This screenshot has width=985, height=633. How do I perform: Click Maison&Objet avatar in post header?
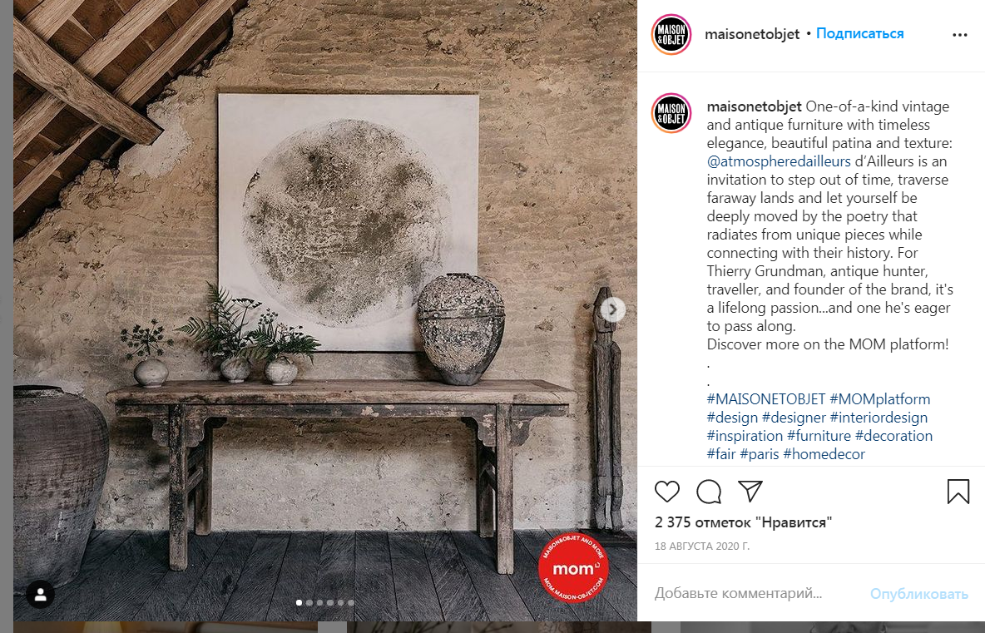[671, 34]
